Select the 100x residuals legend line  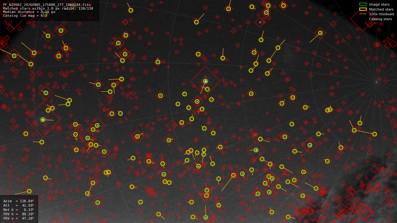click(363, 14)
